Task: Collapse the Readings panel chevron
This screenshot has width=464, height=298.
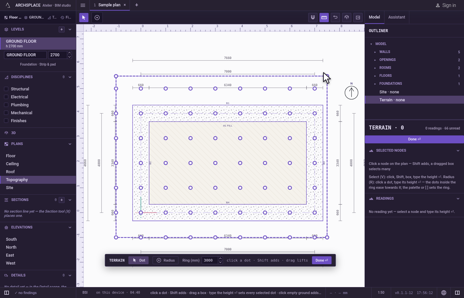Action: click(458, 199)
